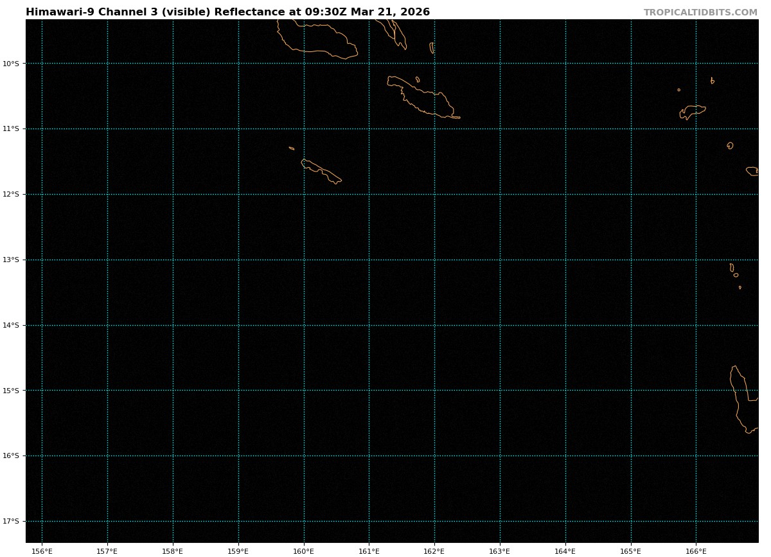Click the 14°S latitude label

pos(11,325)
